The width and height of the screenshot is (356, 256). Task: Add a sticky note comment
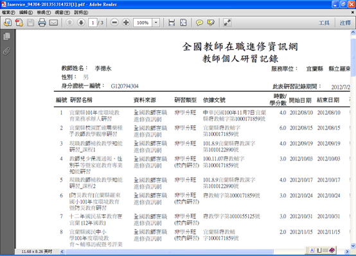tap(199, 22)
